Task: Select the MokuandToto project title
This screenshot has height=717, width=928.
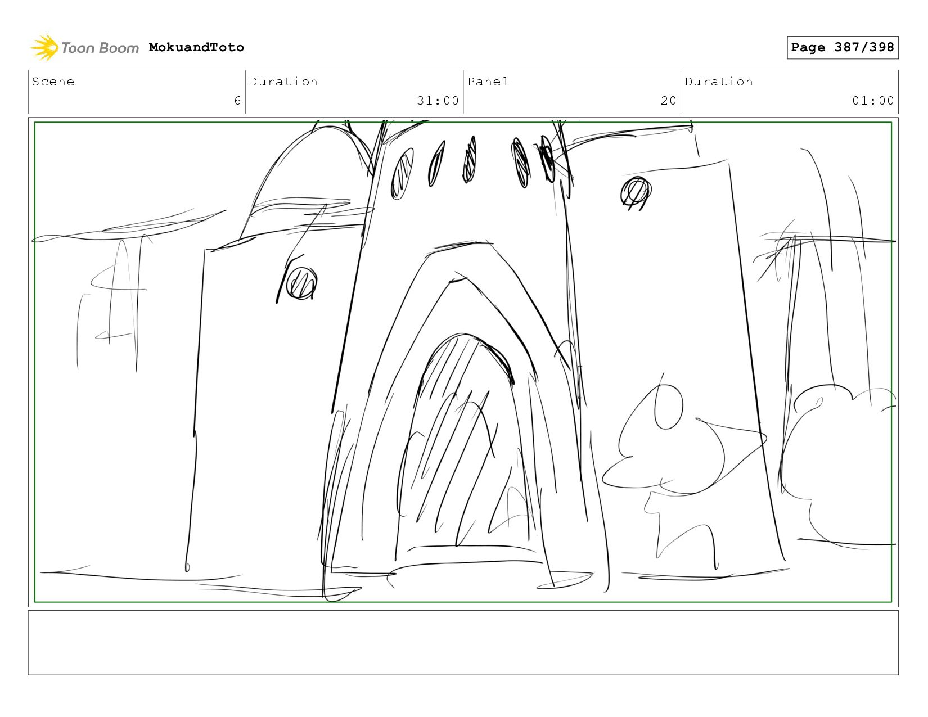Action: click(x=196, y=47)
